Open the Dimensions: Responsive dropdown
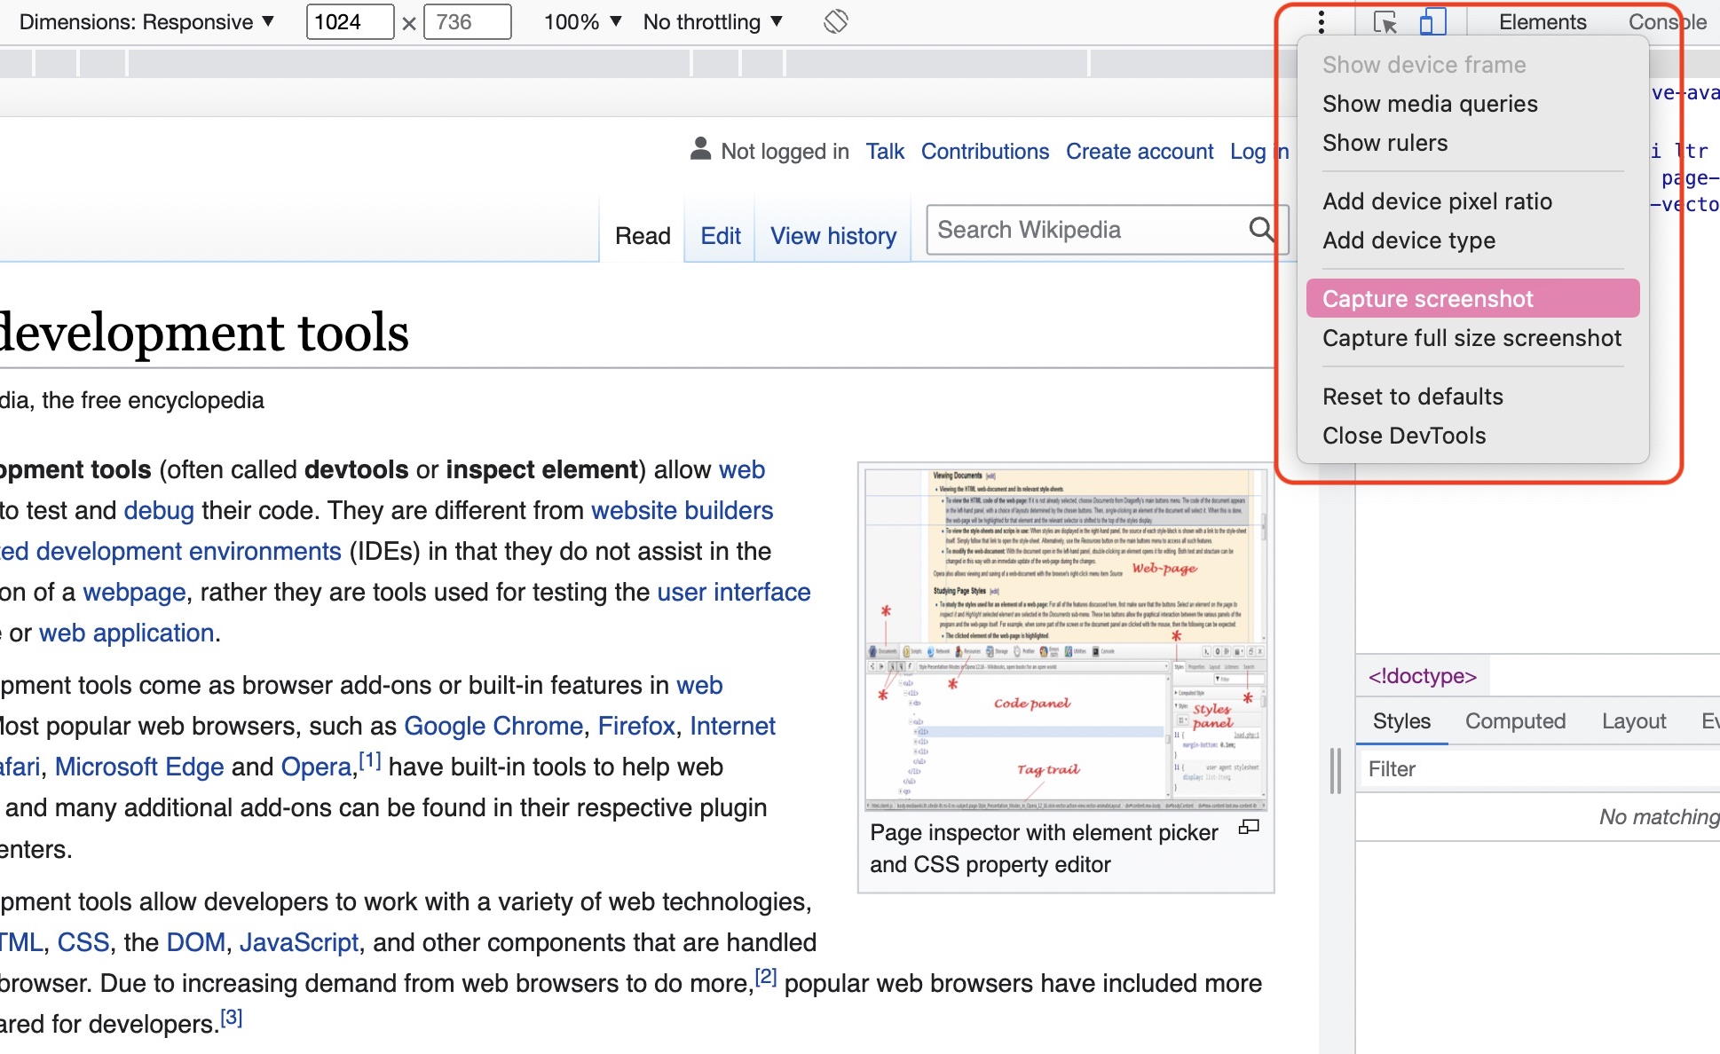This screenshot has width=1720, height=1054. 146,21
